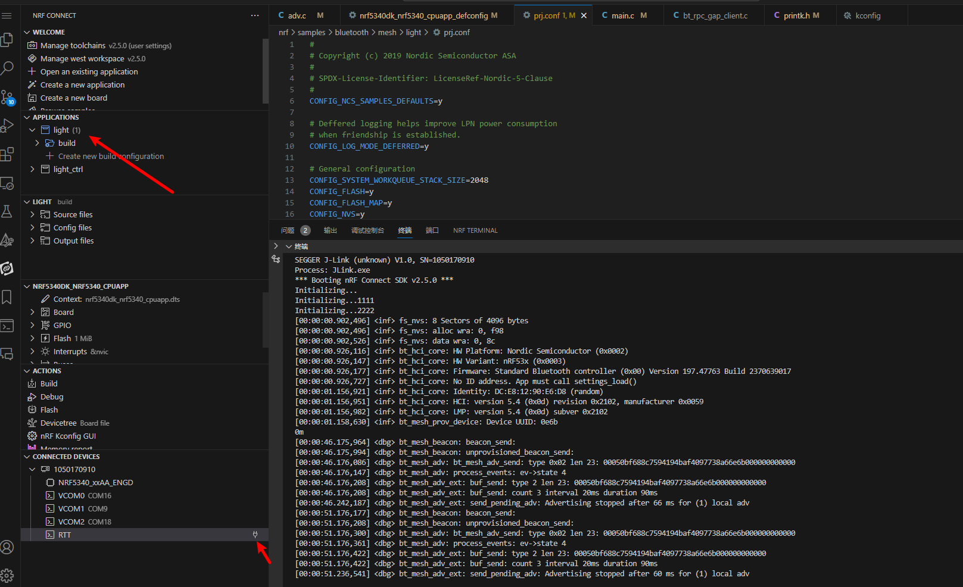Open the Extensions view
Viewport: 963px width, 587px height.
[x=7, y=154]
